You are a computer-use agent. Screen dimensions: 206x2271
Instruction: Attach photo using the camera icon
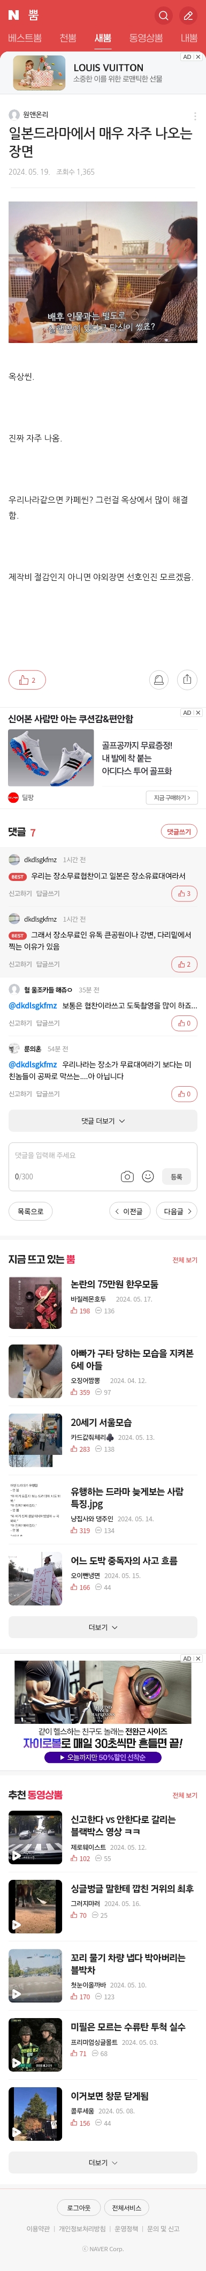(x=127, y=1176)
